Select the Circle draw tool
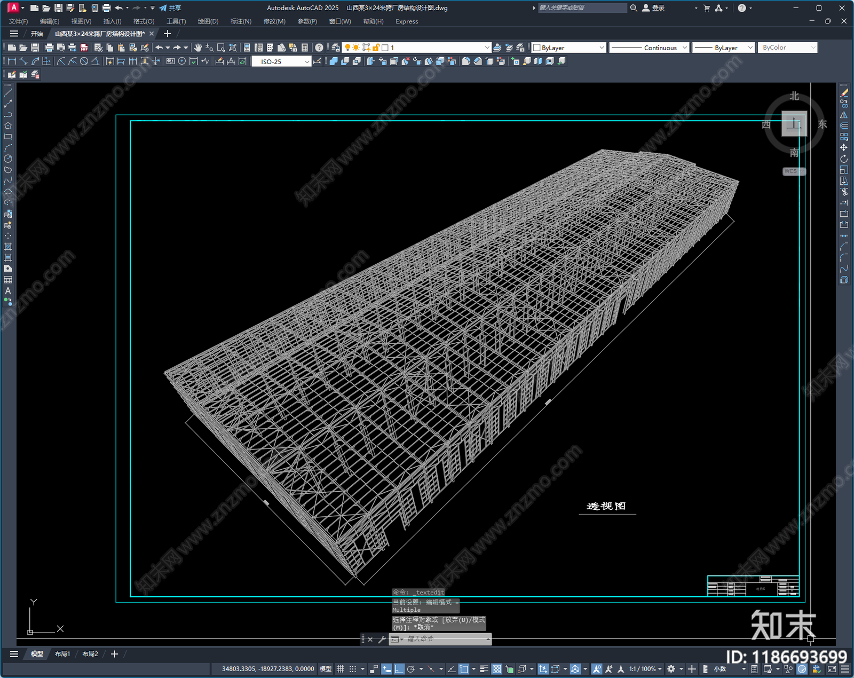854x678 pixels. pos(8,159)
